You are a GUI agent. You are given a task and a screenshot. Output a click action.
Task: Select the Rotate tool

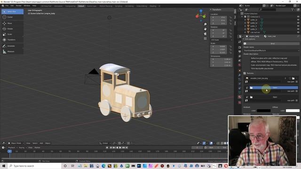[x=12, y=29]
